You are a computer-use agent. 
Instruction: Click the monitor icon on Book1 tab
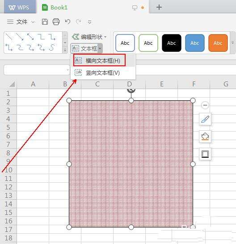tap(135, 8)
